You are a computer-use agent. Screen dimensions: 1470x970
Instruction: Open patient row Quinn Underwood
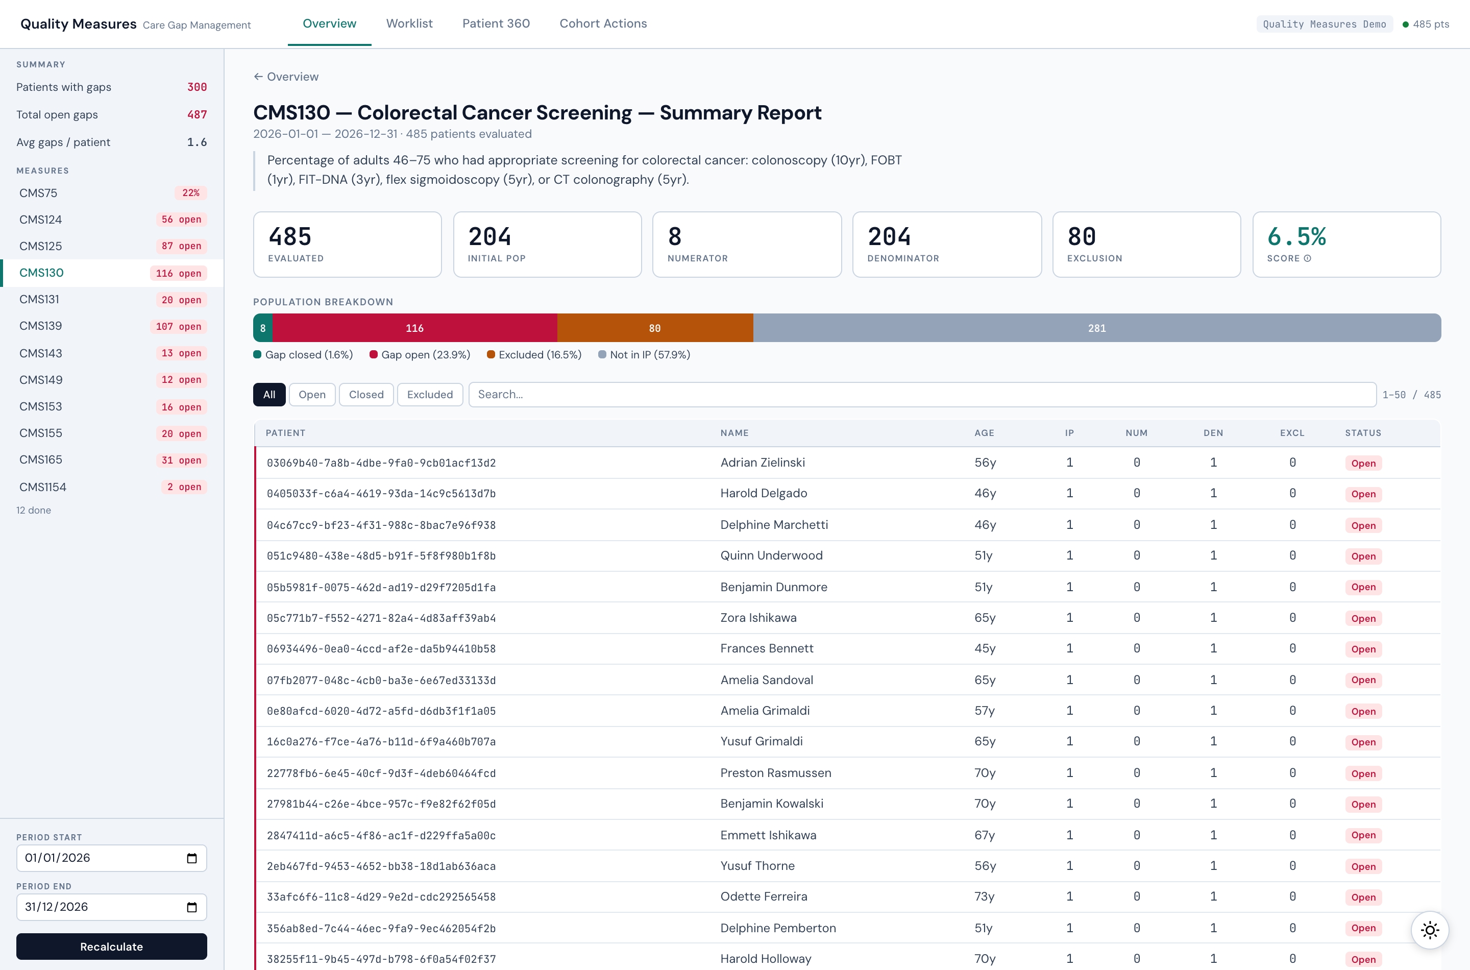pyautogui.click(x=847, y=555)
